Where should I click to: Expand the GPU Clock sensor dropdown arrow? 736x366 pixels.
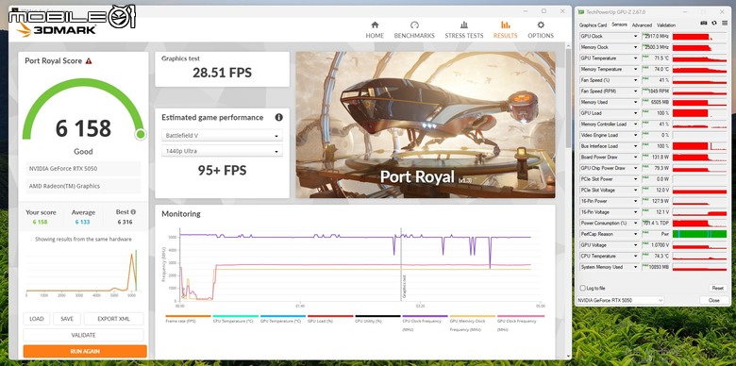click(636, 36)
